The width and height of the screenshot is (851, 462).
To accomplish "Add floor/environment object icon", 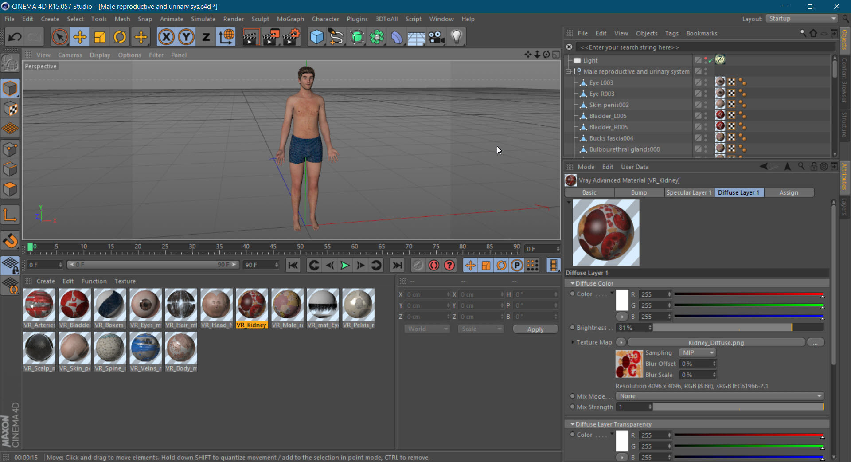I will pyautogui.click(x=417, y=37).
